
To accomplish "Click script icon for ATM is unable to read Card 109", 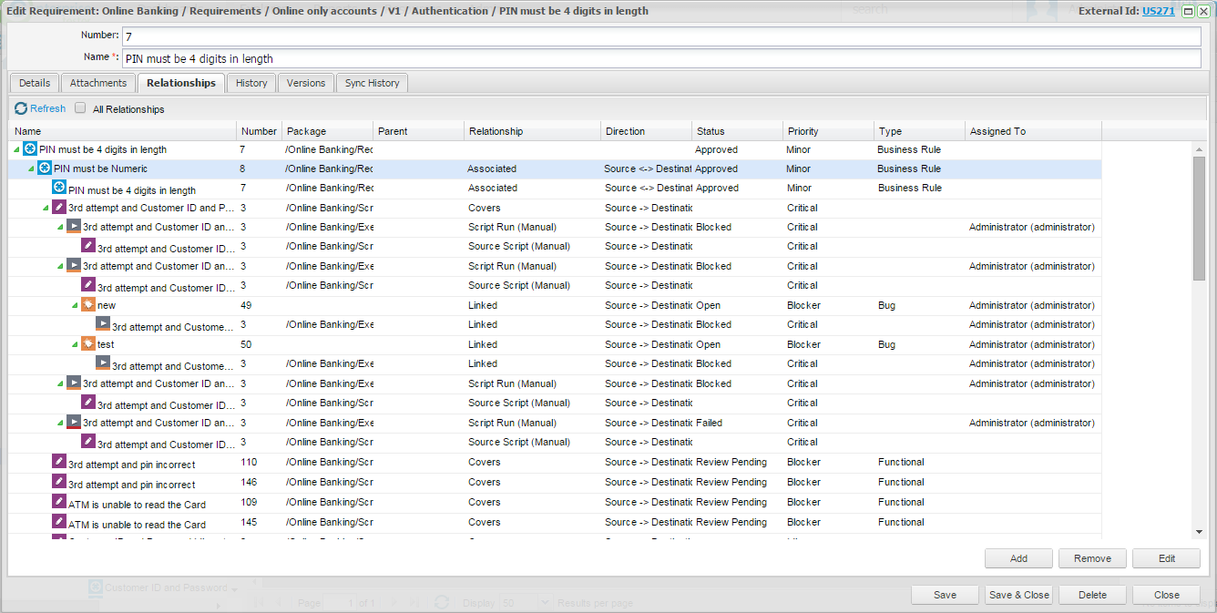I will tap(58, 503).
